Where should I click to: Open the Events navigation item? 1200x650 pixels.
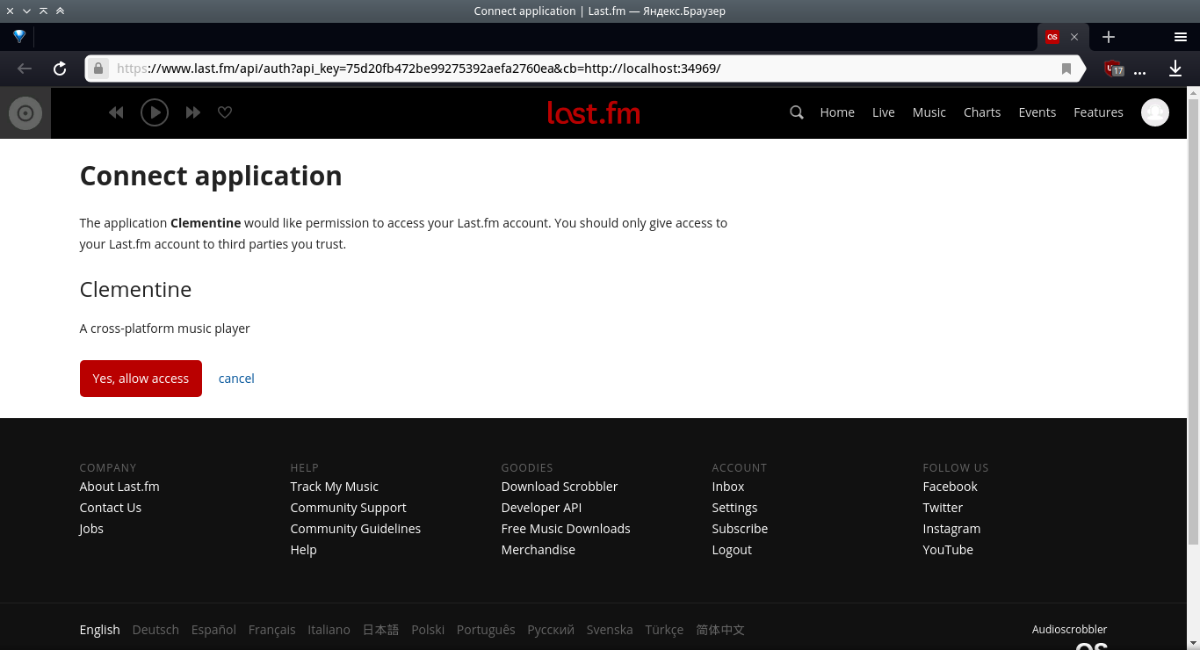point(1037,112)
